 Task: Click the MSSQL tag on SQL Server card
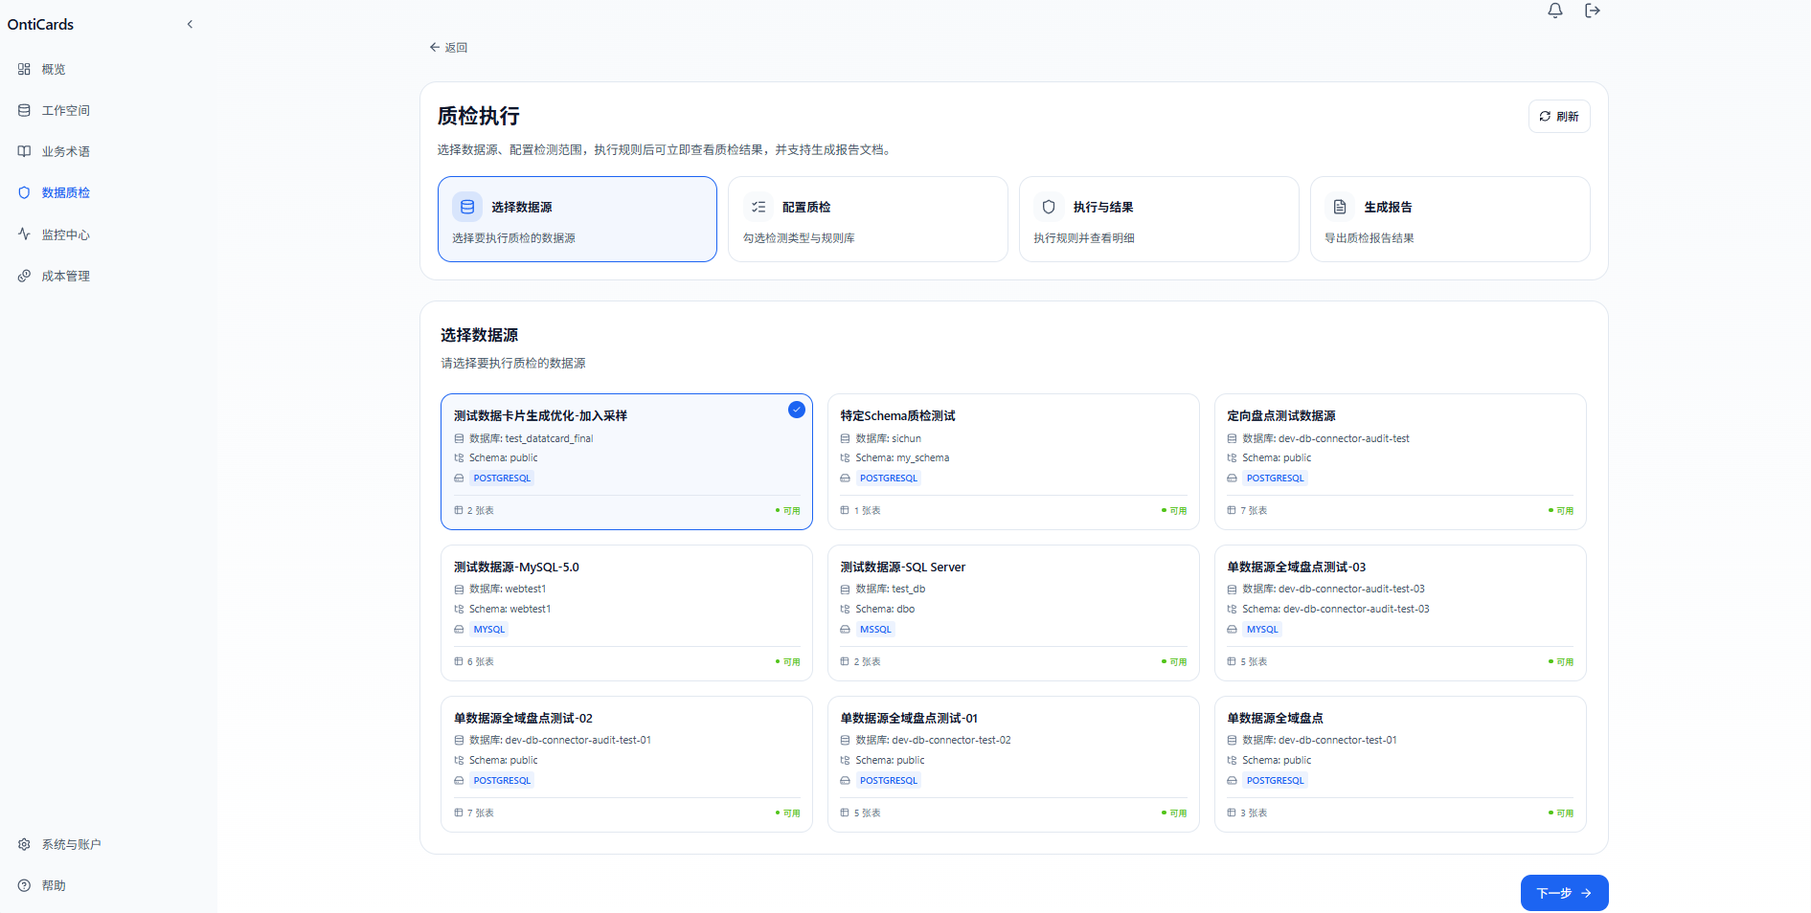pyautogui.click(x=875, y=630)
